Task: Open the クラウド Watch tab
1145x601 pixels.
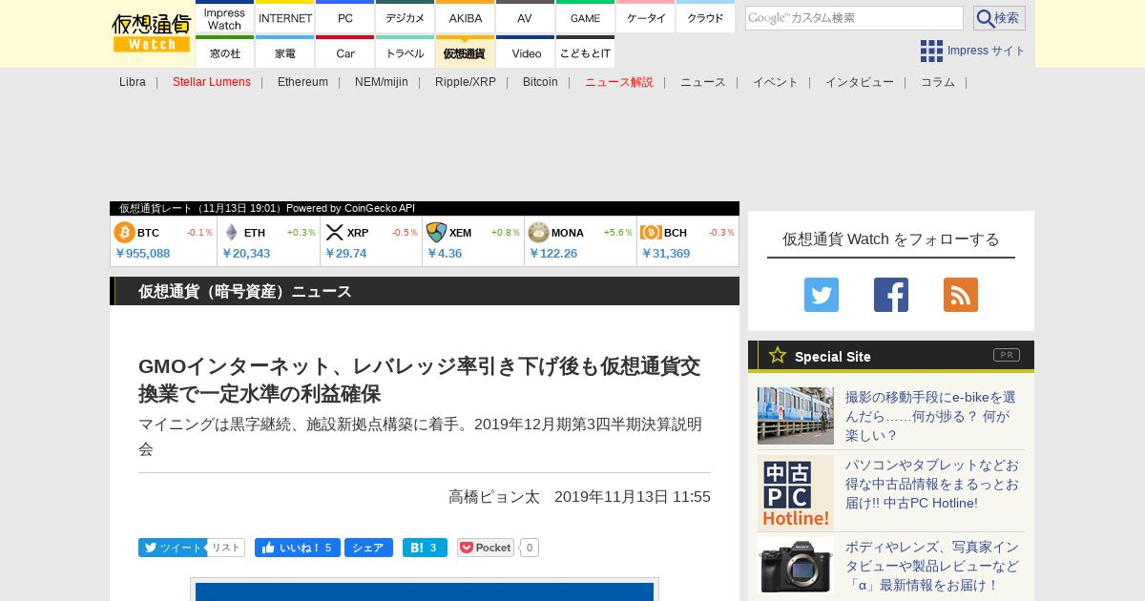Action: click(x=705, y=17)
